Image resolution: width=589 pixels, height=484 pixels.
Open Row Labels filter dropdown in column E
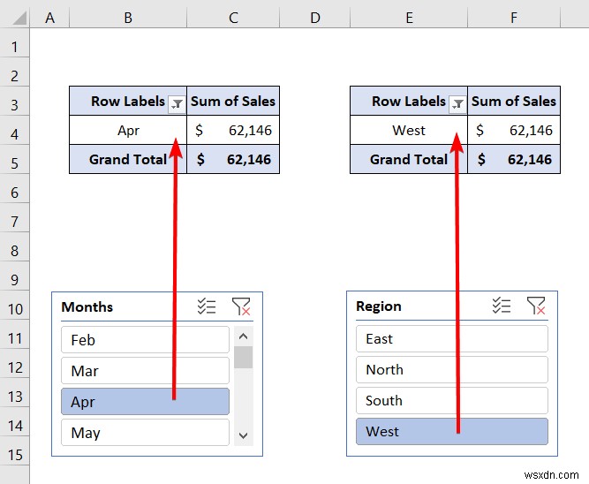457,103
